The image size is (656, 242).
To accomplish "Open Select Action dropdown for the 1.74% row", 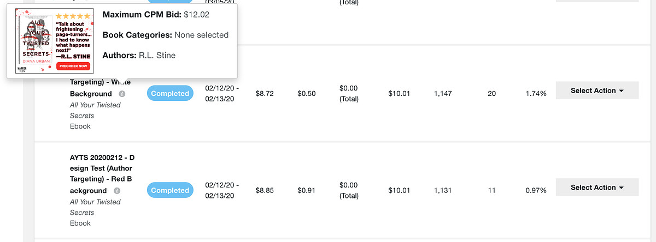I will tap(597, 90).
